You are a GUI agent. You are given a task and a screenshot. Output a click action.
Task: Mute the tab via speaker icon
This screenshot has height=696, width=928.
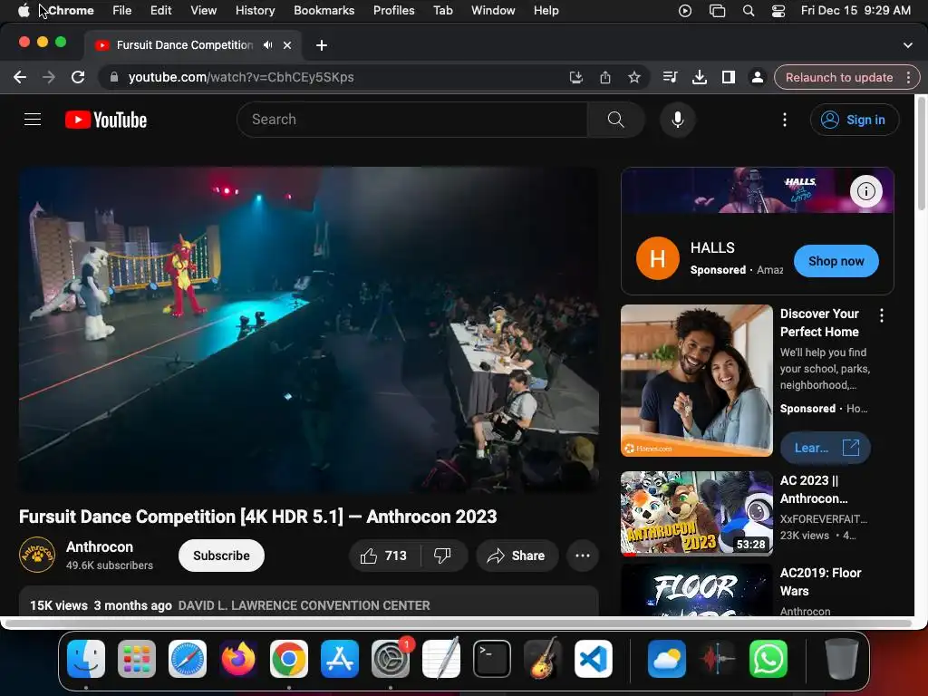pos(268,45)
